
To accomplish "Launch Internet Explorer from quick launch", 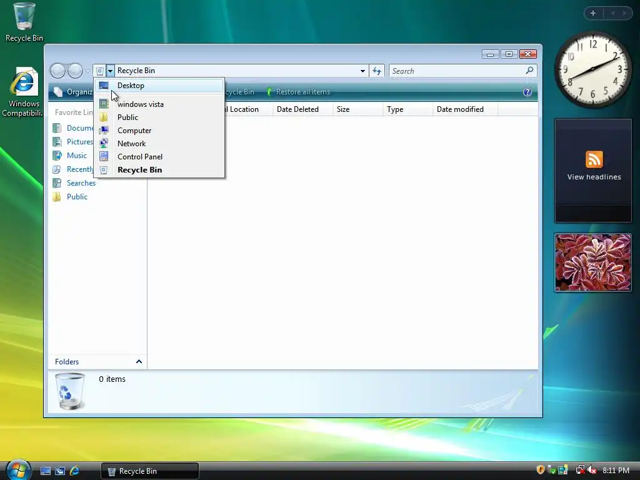I will click(x=74, y=471).
